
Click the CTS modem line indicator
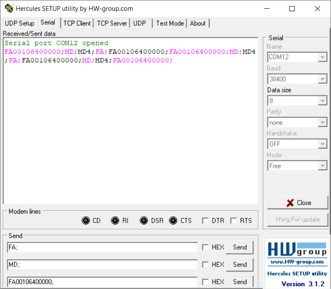point(173,221)
